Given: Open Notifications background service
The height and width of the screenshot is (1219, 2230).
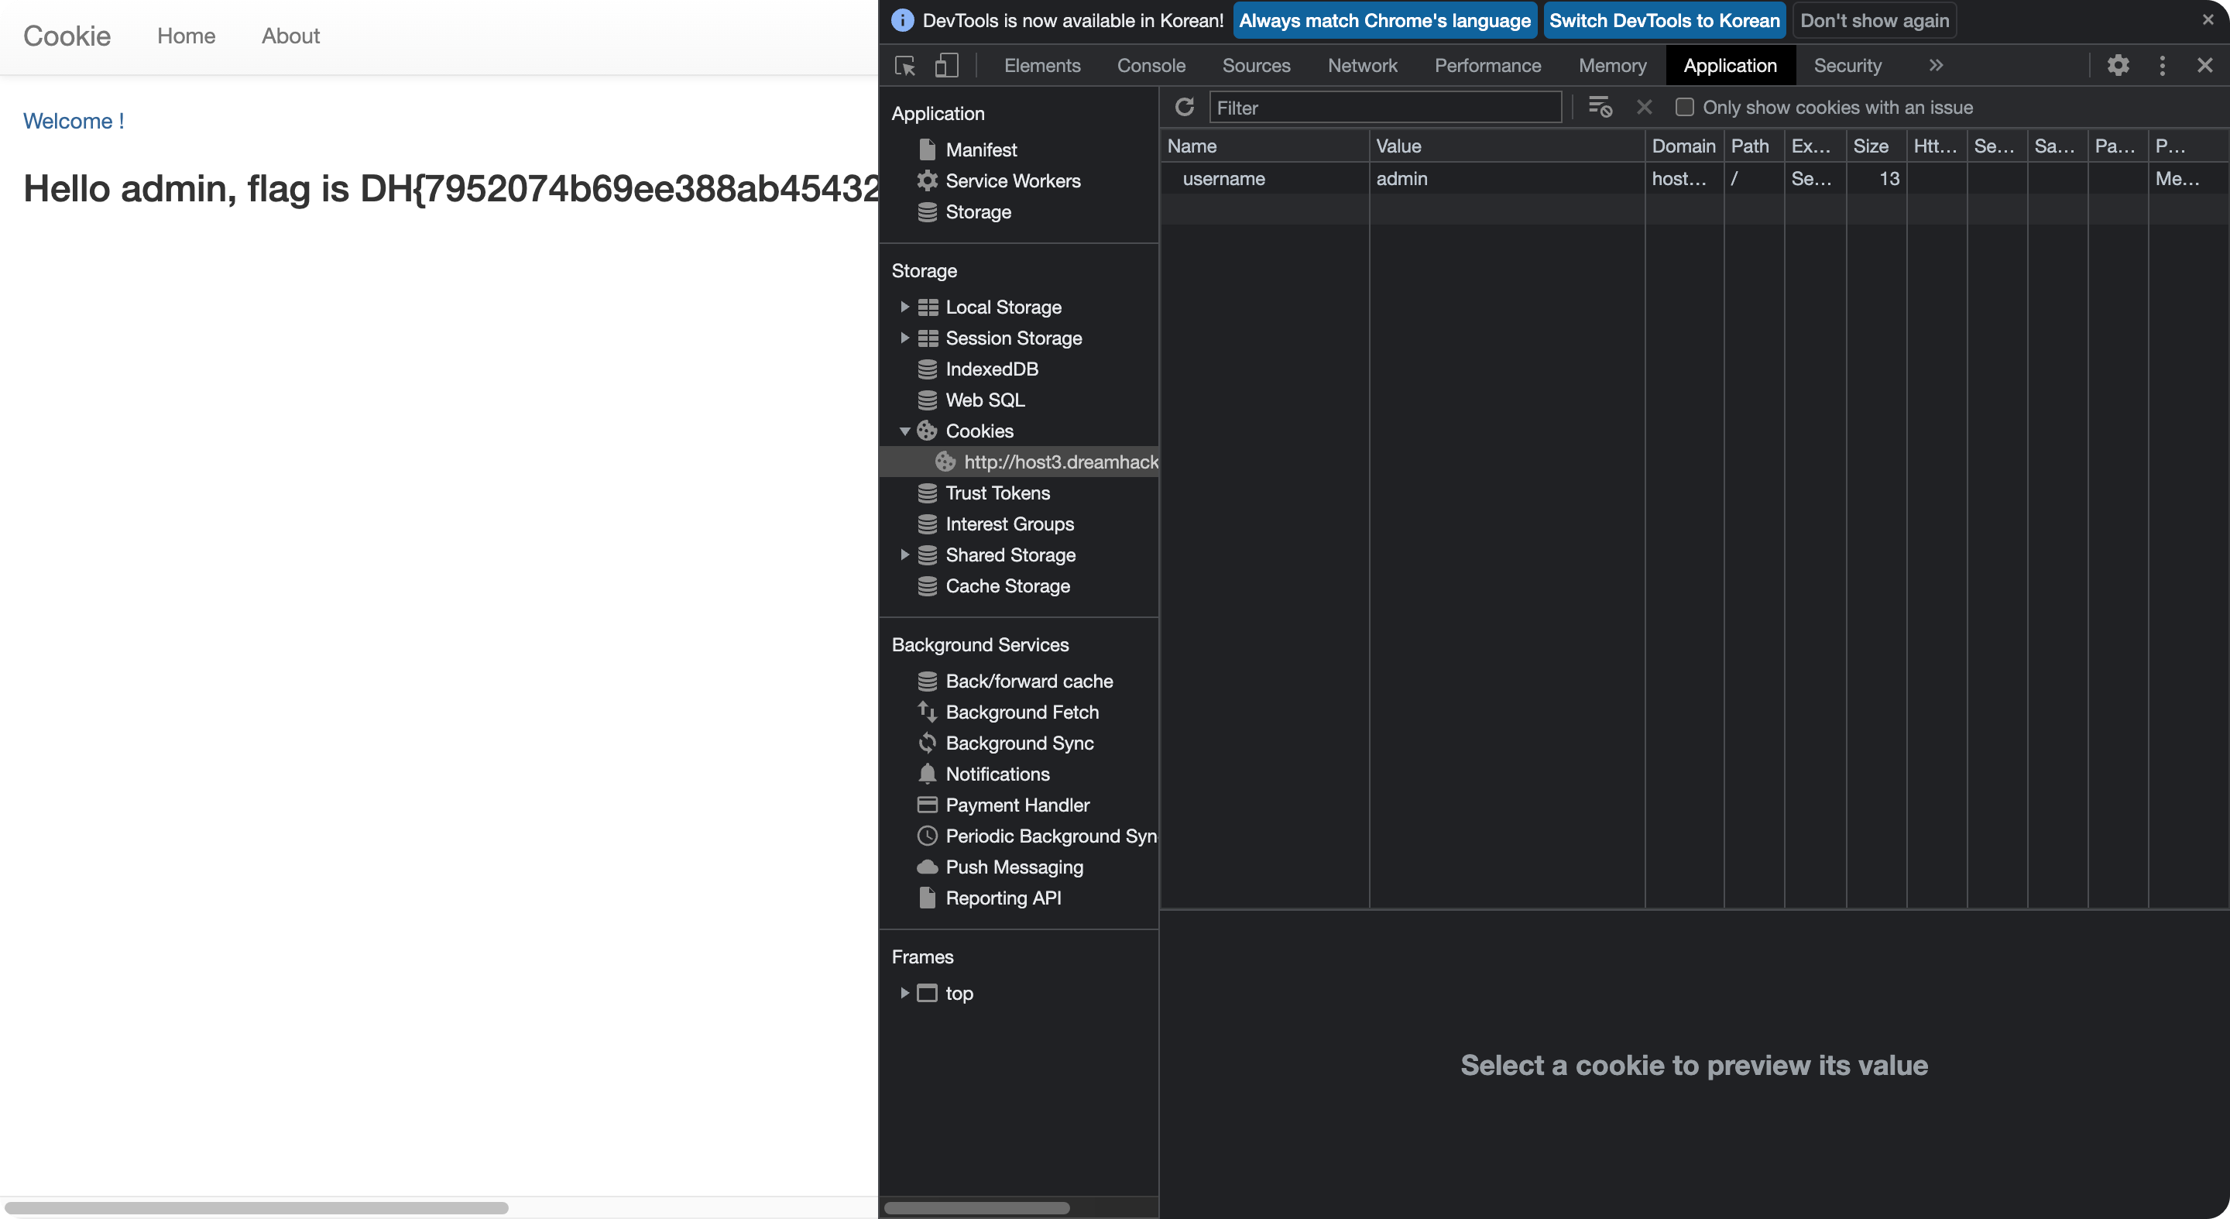Looking at the screenshot, I should (997, 775).
